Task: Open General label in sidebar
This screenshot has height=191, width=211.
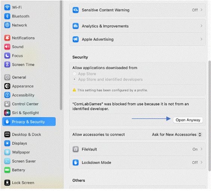Action: coord(19,77)
